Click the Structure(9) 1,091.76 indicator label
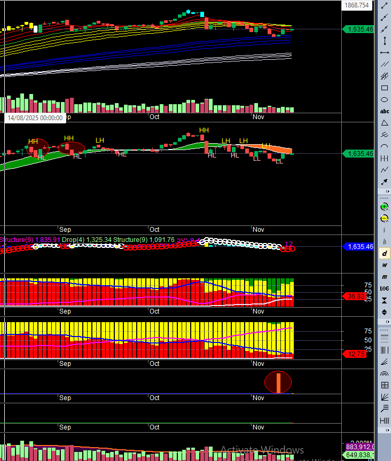Screen dimensions: 391x461 point(144,240)
